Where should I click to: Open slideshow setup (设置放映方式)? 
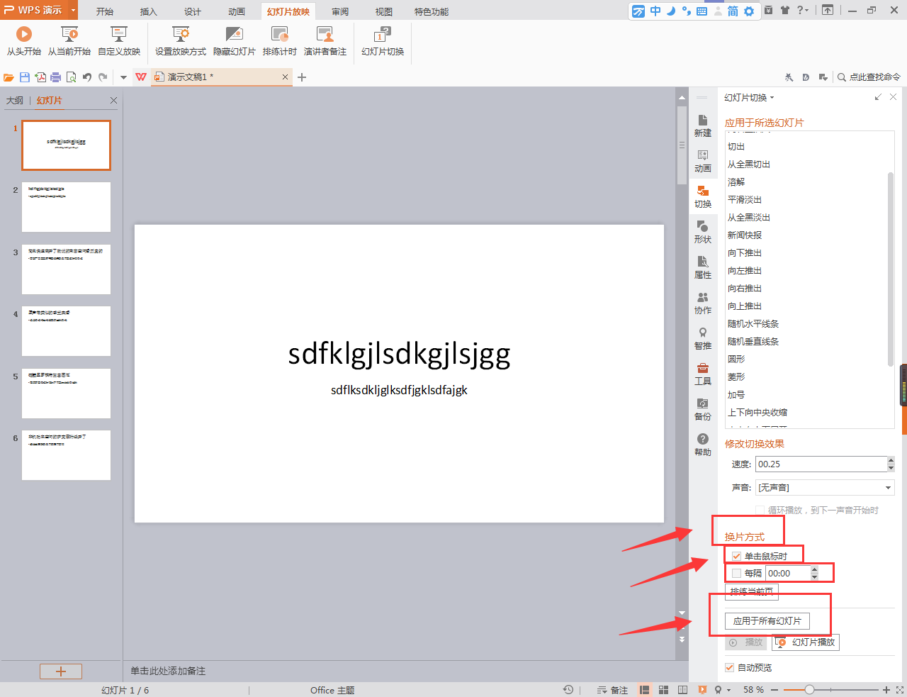point(181,41)
